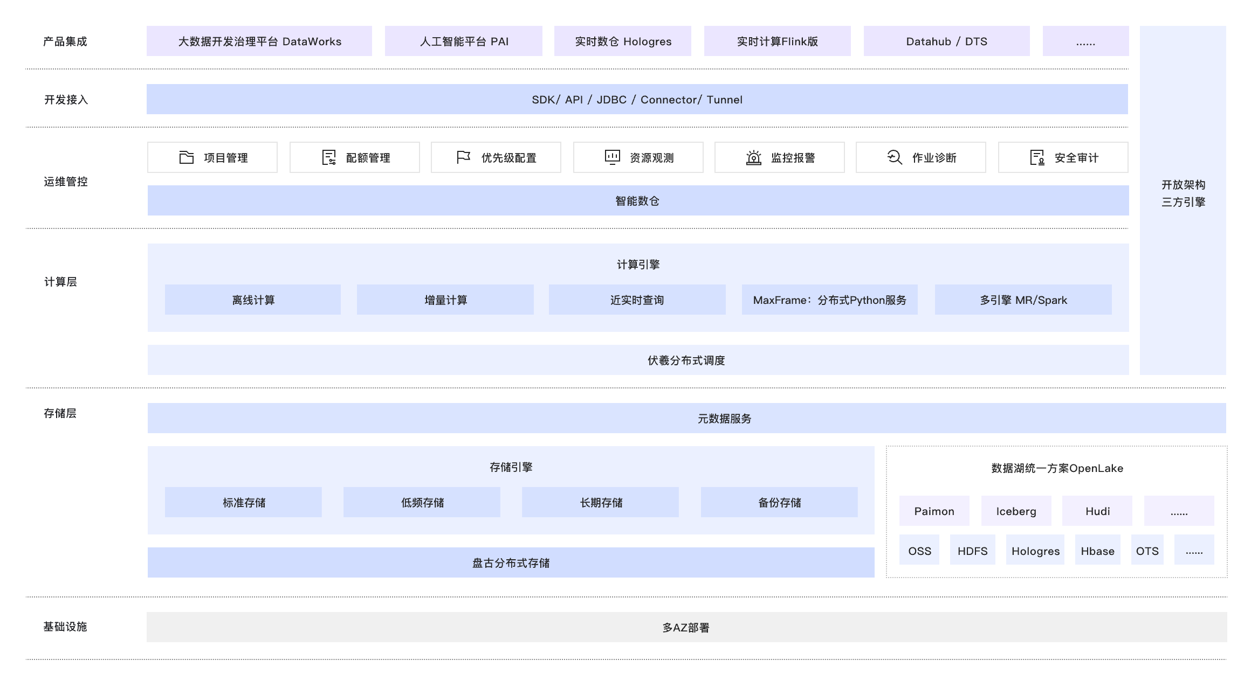Image resolution: width=1251 pixels, height=681 pixels.
Task: Click the 监控报警 label
Action: (793, 158)
